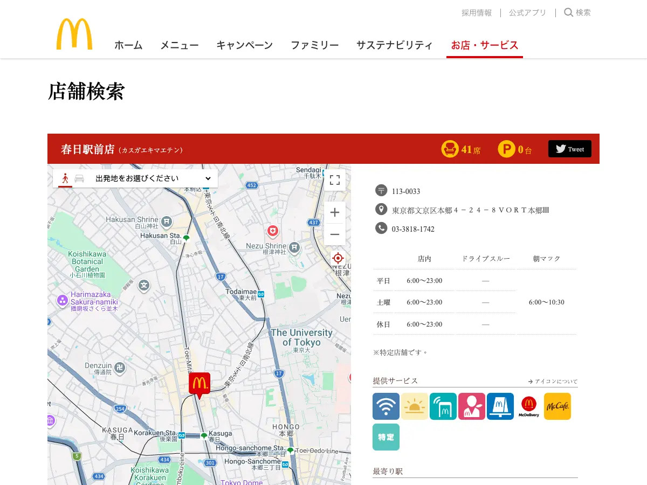Click the blue McDonald's kiosk service icon
The image size is (647, 485).
[x=500, y=406]
